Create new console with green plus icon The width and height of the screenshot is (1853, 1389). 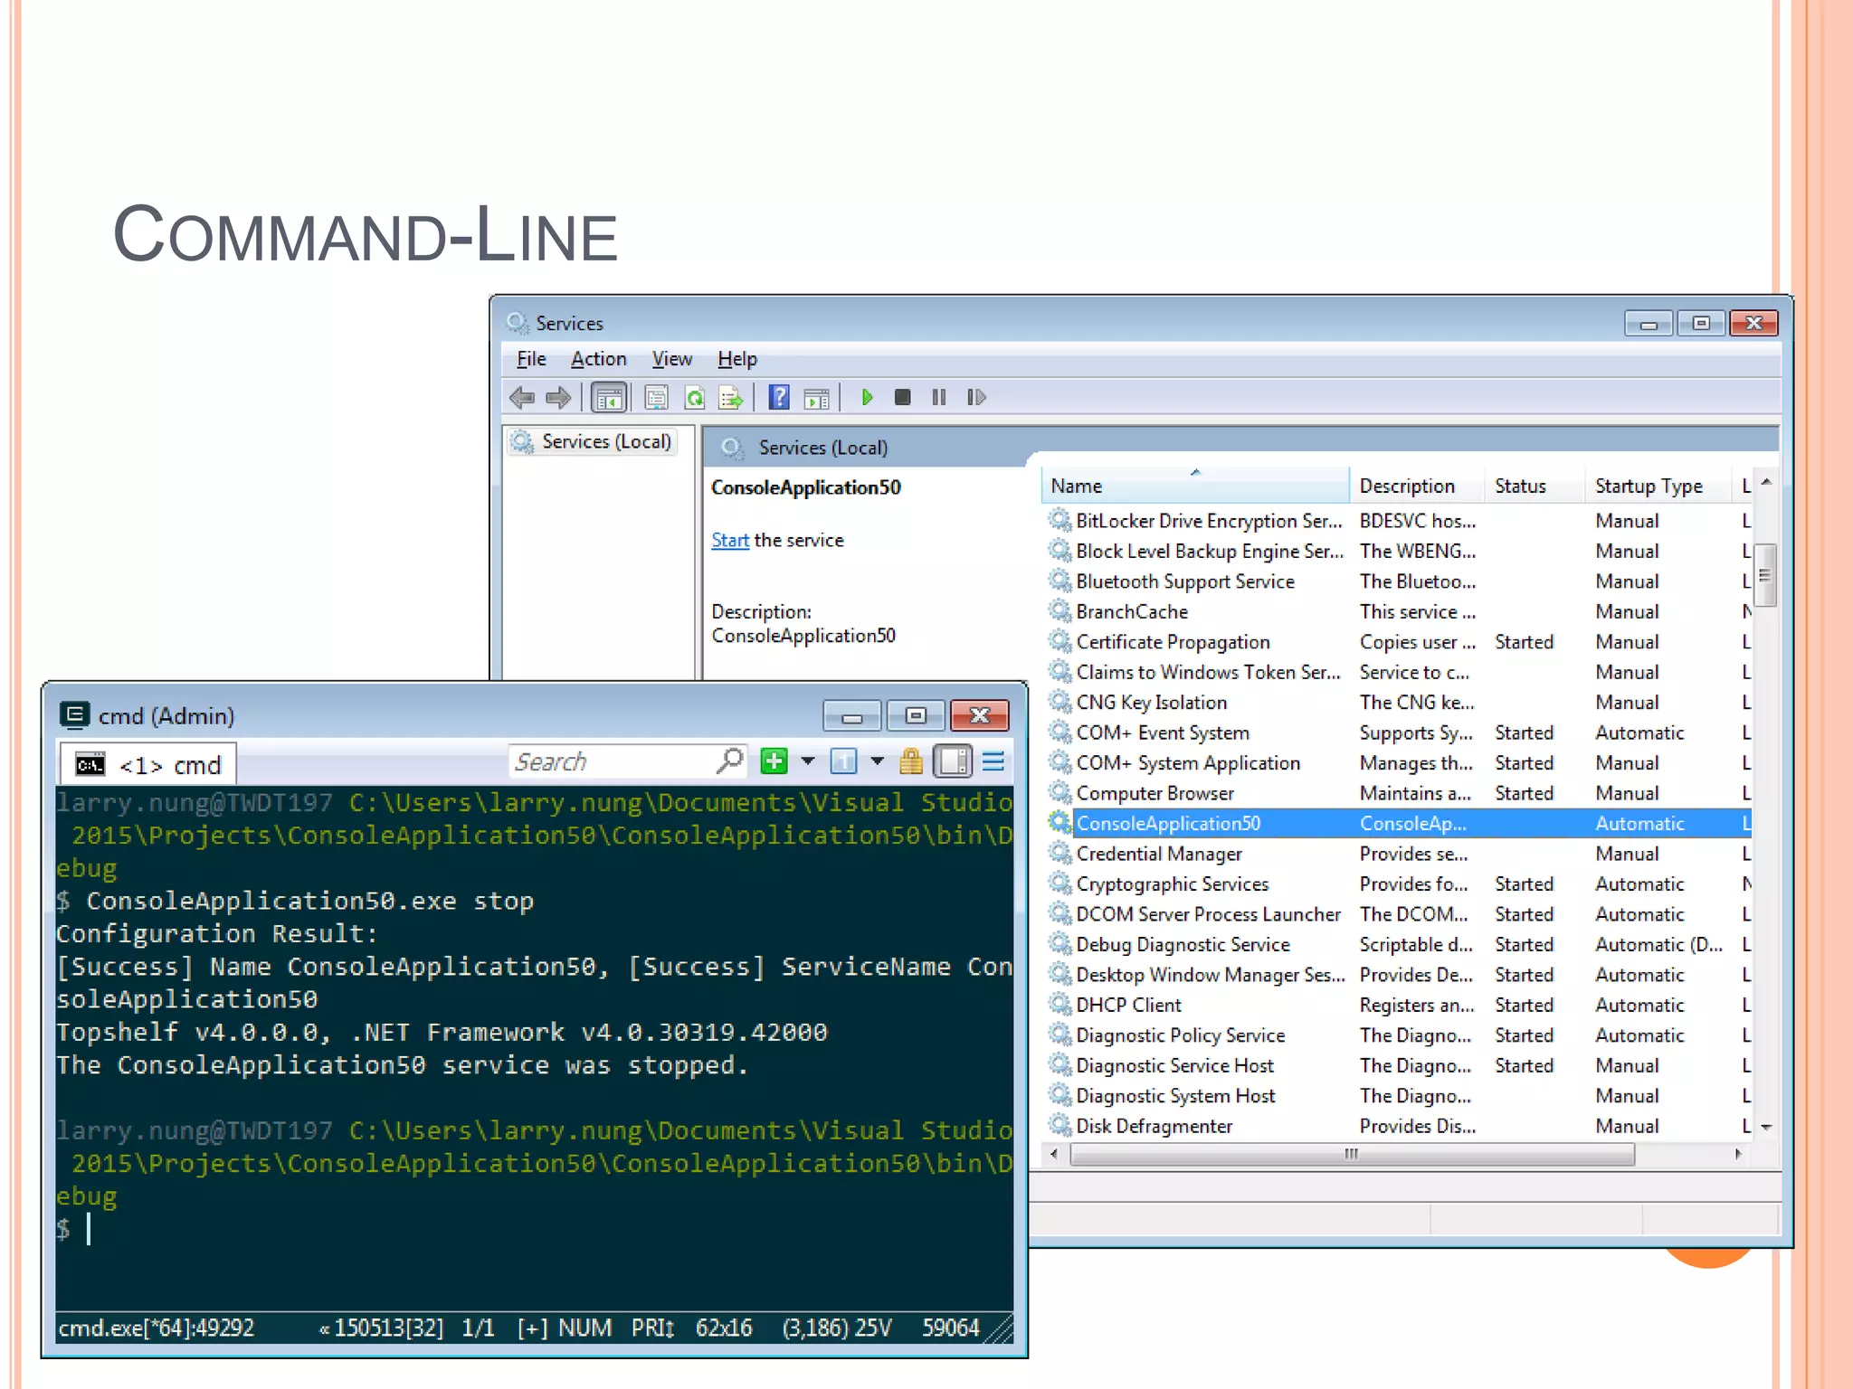[x=774, y=761]
